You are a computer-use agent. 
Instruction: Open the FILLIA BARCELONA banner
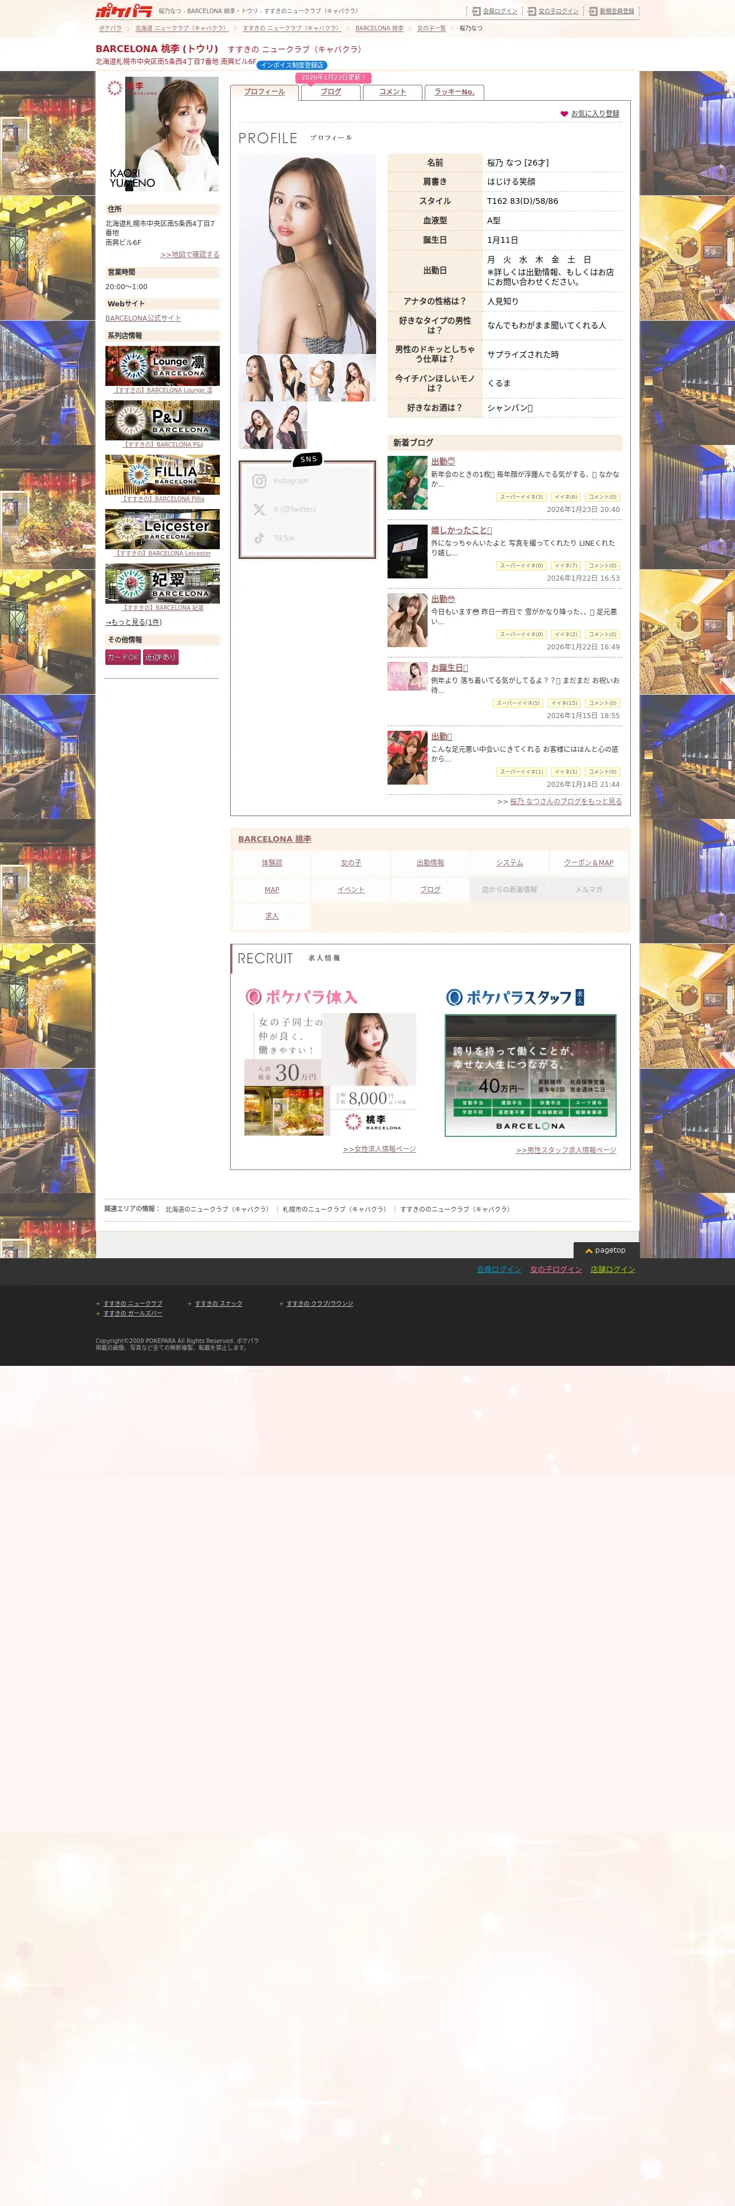[x=163, y=474]
